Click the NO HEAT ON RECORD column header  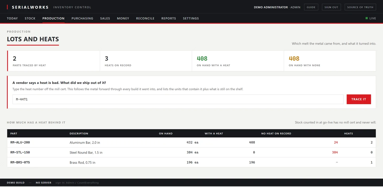276,133
